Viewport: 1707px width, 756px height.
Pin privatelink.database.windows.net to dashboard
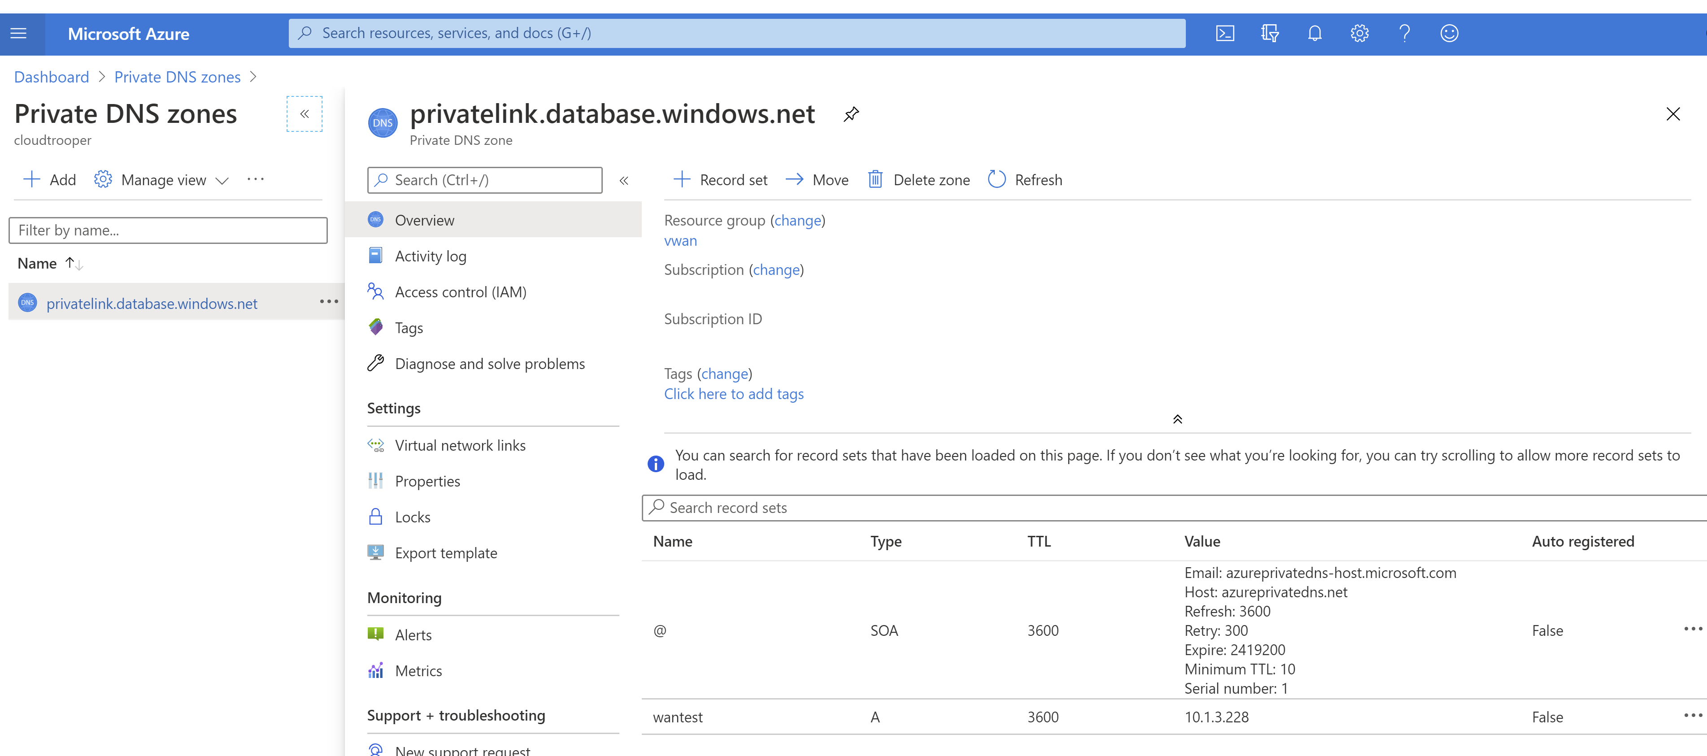pyautogui.click(x=851, y=114)
